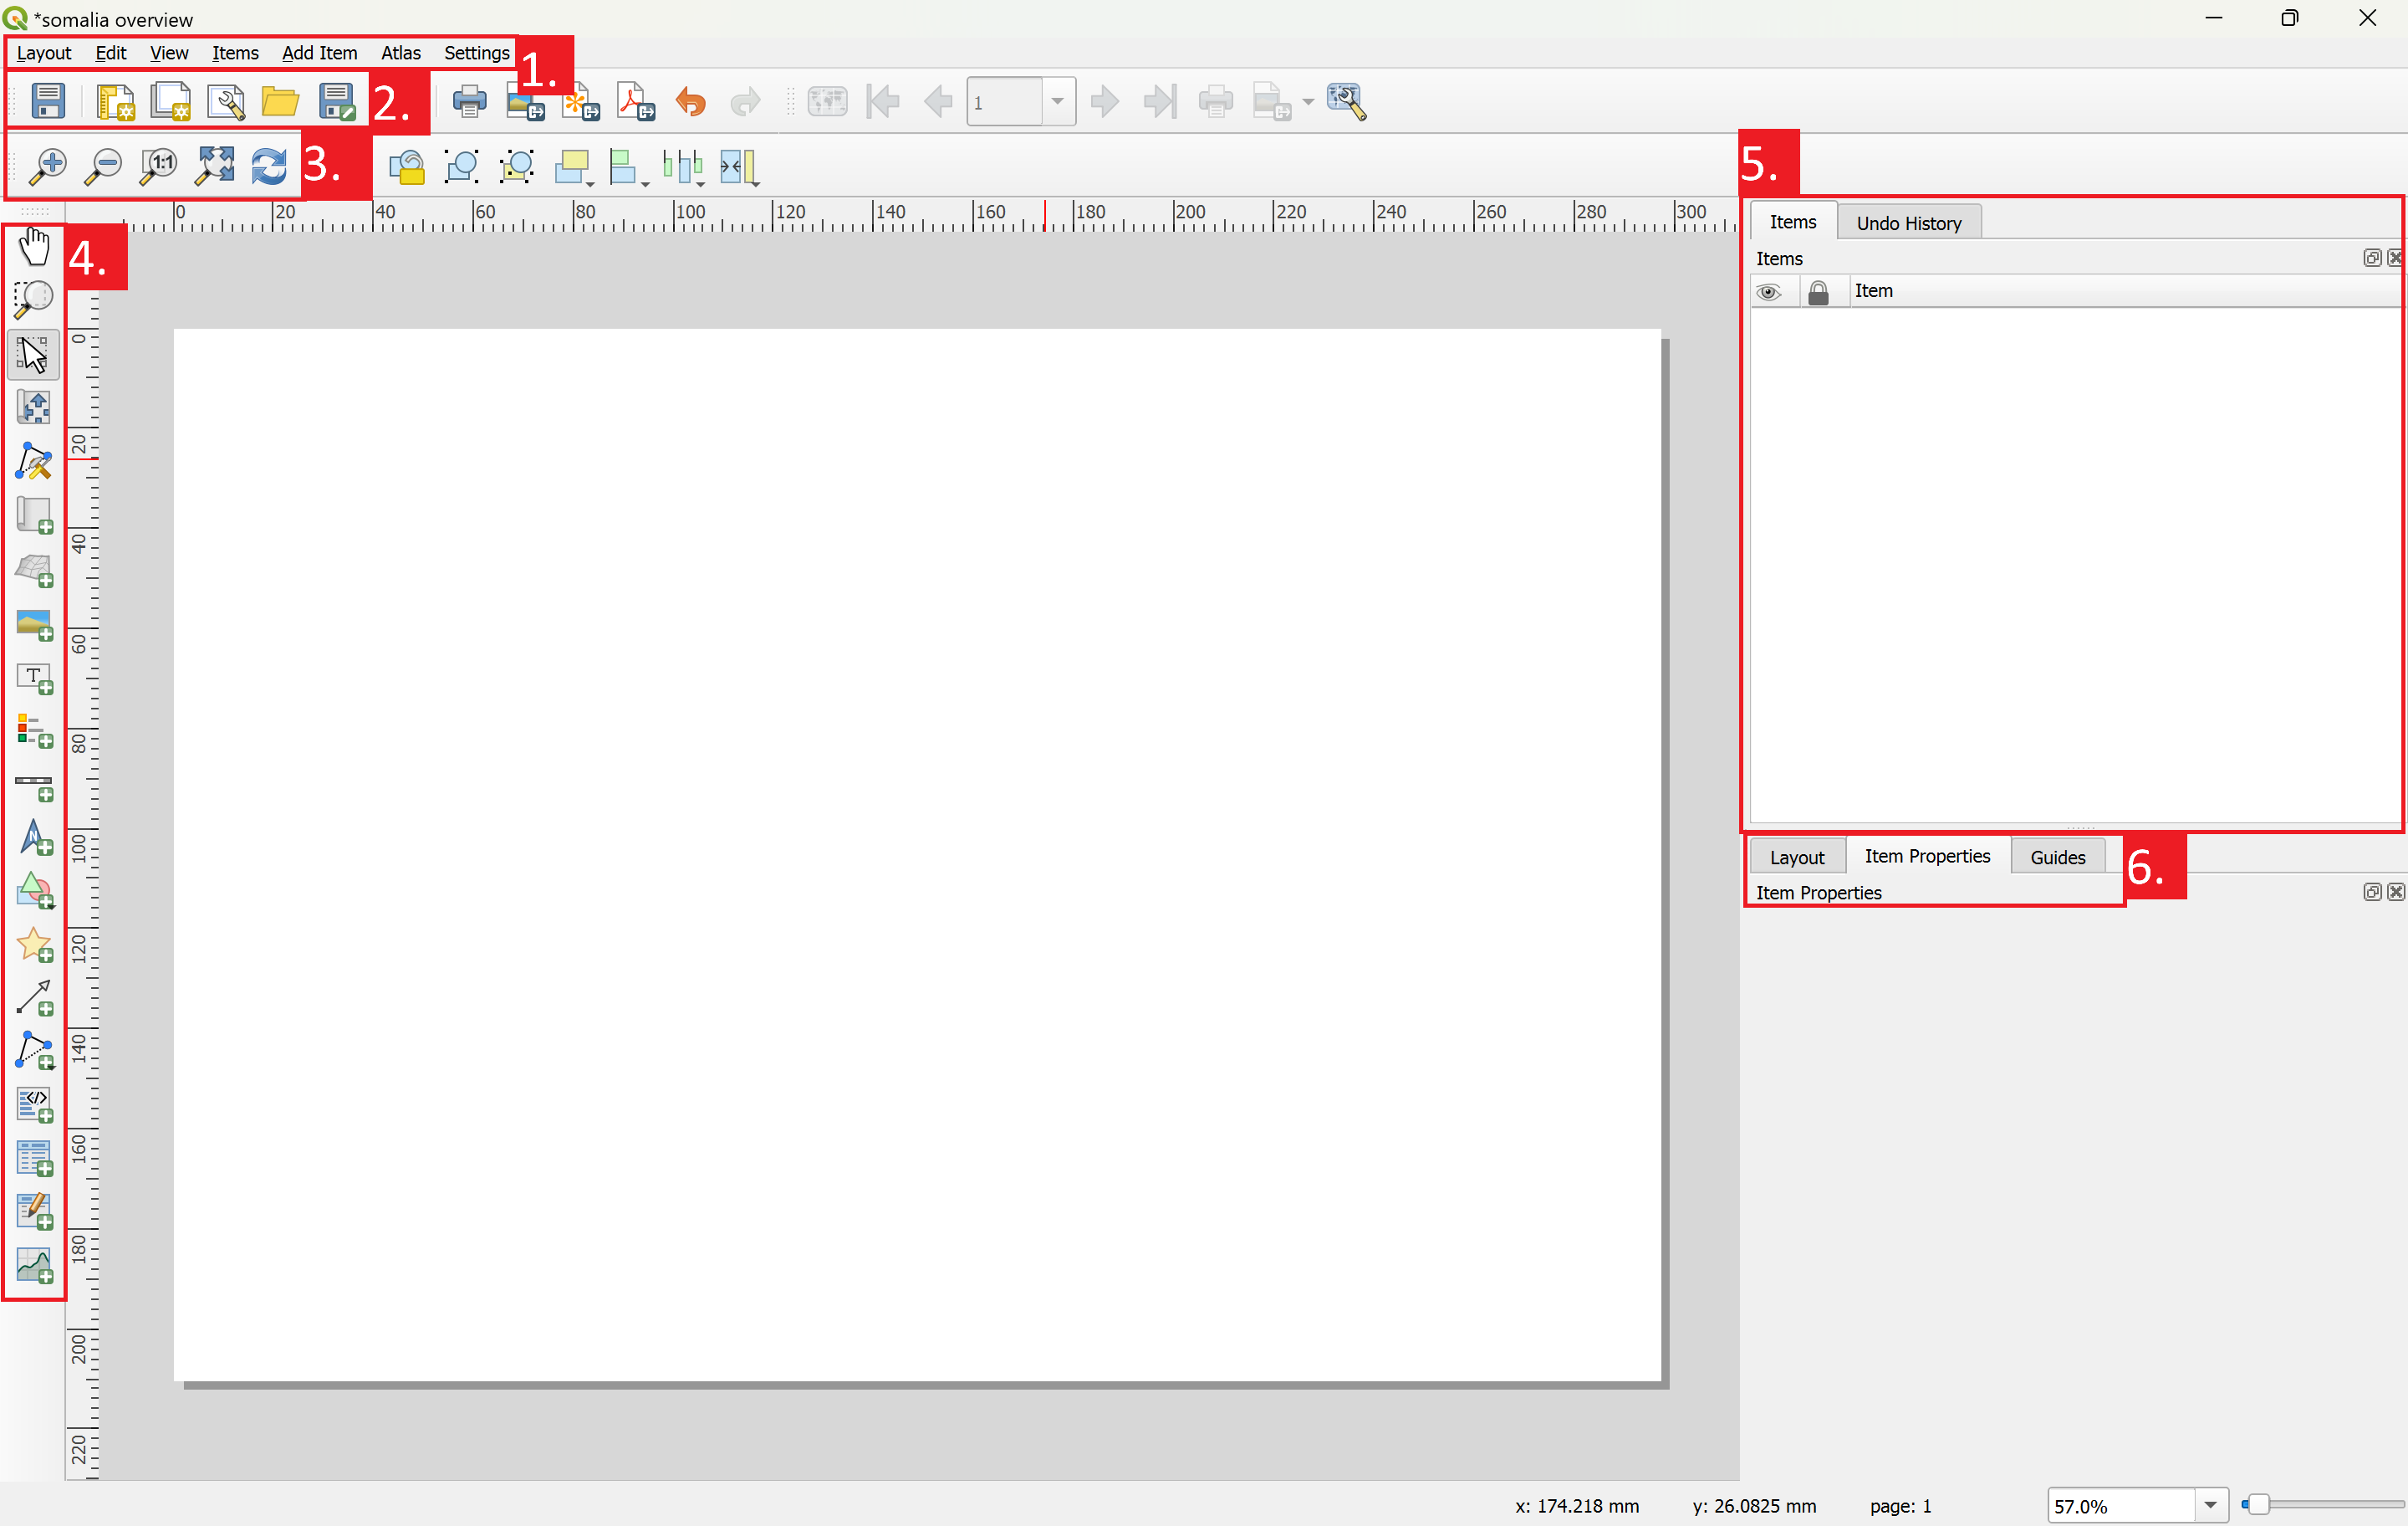Screen dimensions: 2408x1526
Task: Click the Save layout button
Action: pyautogui.click(x=43, y=100)
